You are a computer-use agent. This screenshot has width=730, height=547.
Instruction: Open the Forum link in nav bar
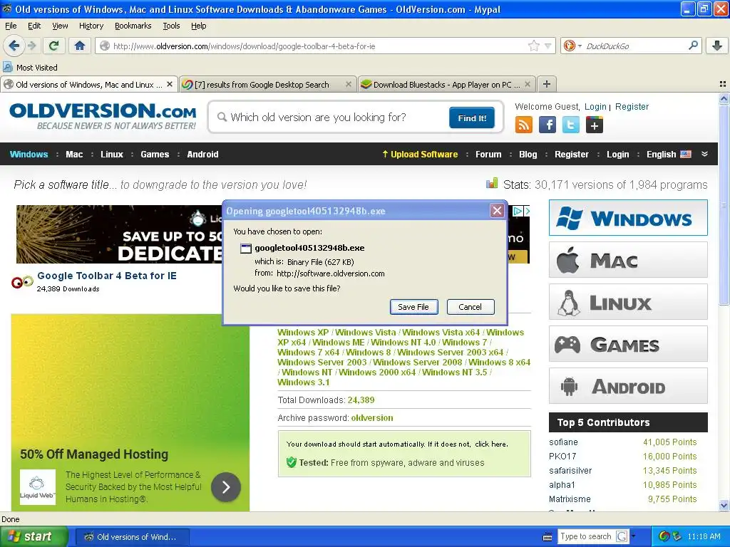click(x=488, y=154)
